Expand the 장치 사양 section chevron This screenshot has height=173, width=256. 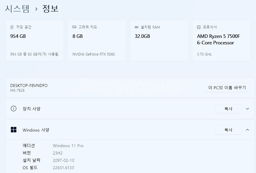[247, 108]
